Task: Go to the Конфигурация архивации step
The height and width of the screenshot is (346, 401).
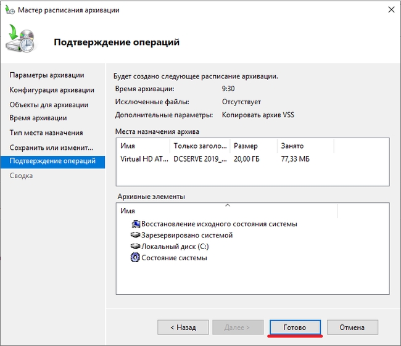Action: click(52, 91)
